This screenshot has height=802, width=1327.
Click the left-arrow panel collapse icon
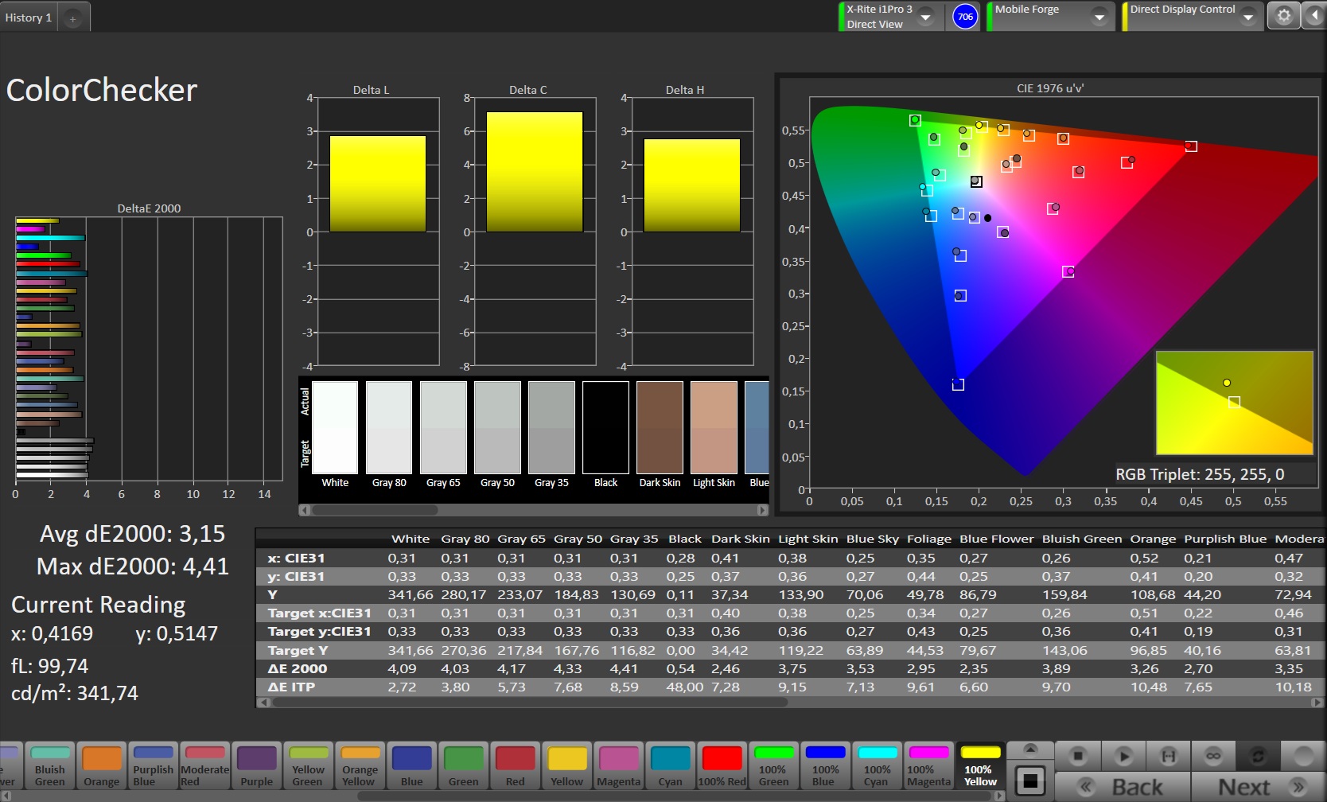coord(1313,16)
